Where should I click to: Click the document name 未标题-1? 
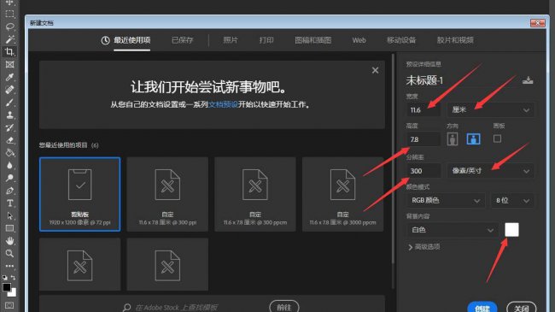point(424,80)
